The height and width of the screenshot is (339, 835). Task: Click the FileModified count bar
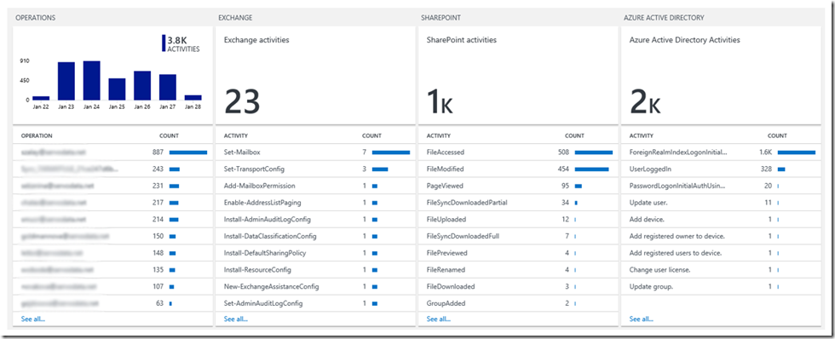(x=591, y=169)
